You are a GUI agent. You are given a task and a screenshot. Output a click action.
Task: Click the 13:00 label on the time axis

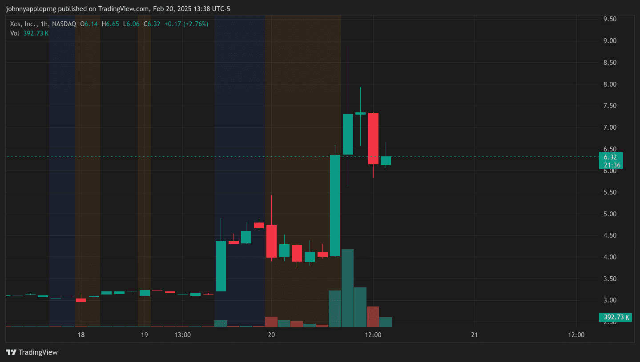coord(182,335)
